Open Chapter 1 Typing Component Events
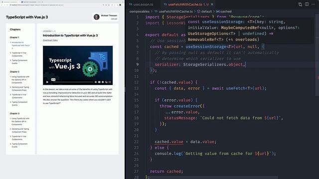The image size is (319, 179). (19, 62)
